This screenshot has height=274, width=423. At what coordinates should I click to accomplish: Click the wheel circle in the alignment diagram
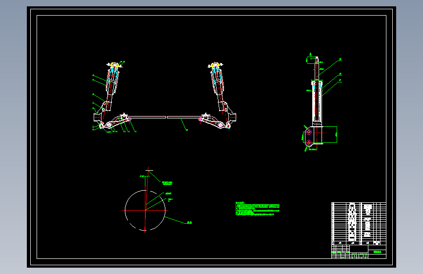(145, 210)
